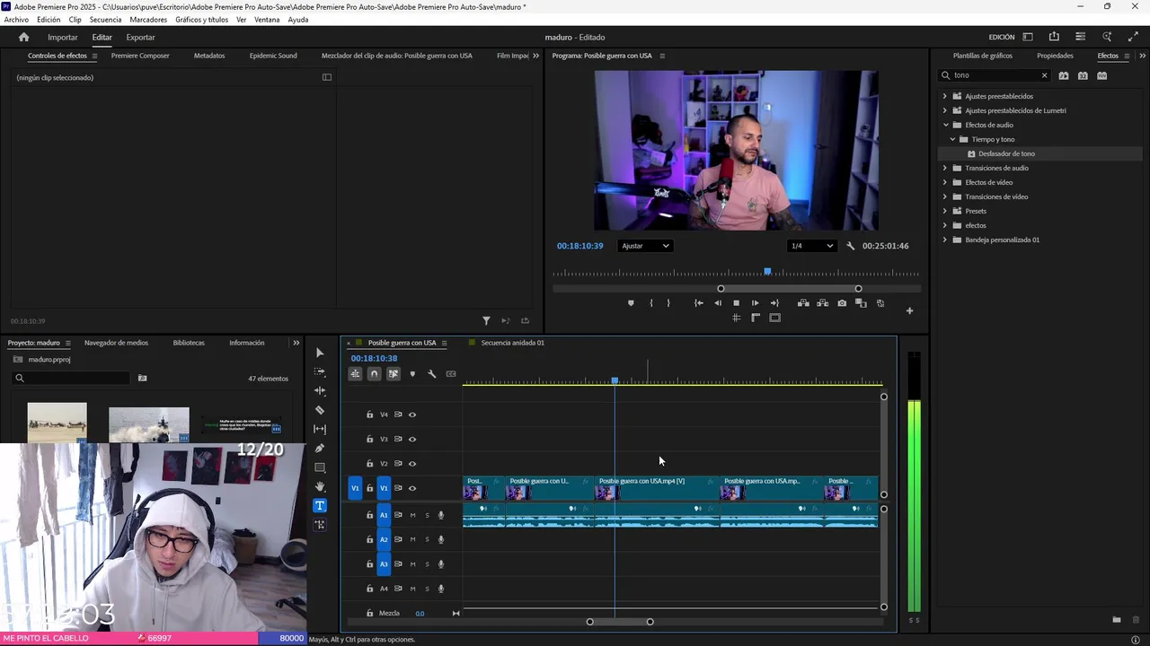Collapse Tiempo y tono folder
The height and width of the screenshot is (646, 1150).
click(953, 139)
